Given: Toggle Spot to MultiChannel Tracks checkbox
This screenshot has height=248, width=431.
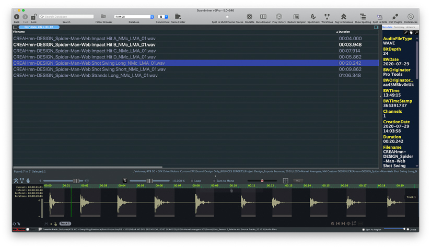Looking at the screenshot, I should click(x=227, y=17).
